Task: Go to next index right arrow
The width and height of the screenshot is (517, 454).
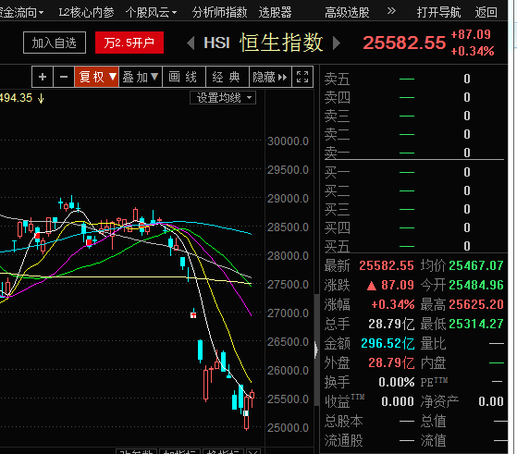Action: pyautogui.click(x=337, y=43)
